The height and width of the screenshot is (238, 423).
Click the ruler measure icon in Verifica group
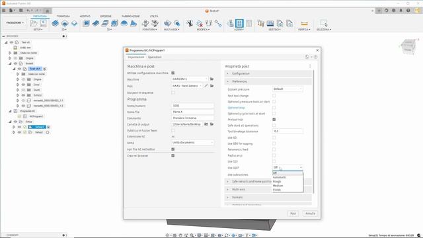pos(304,24)
